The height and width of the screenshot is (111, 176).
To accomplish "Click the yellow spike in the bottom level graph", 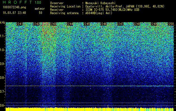I will pyautogui.click(x=108, y=106).
